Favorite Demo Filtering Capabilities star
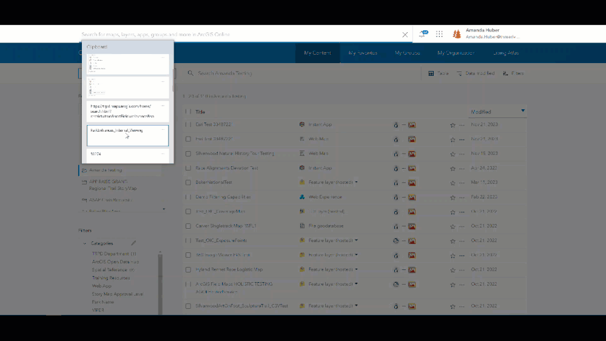 point(453,198)
